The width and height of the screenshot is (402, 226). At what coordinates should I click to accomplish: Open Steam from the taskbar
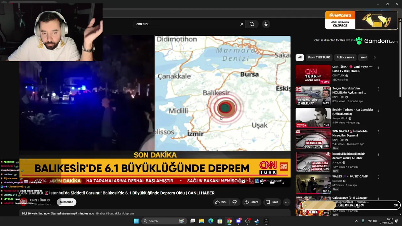257,221
